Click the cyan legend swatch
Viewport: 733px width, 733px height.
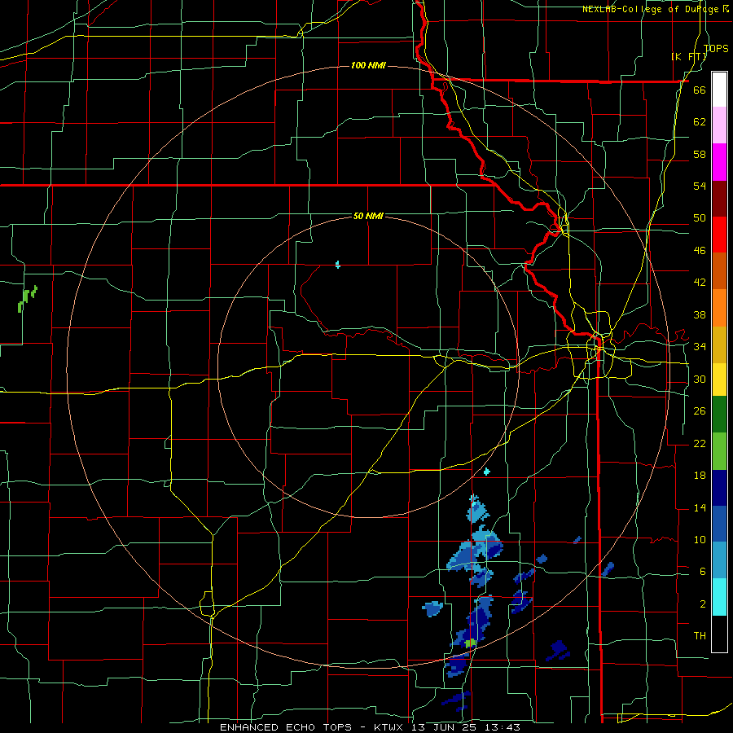(719, 597)
